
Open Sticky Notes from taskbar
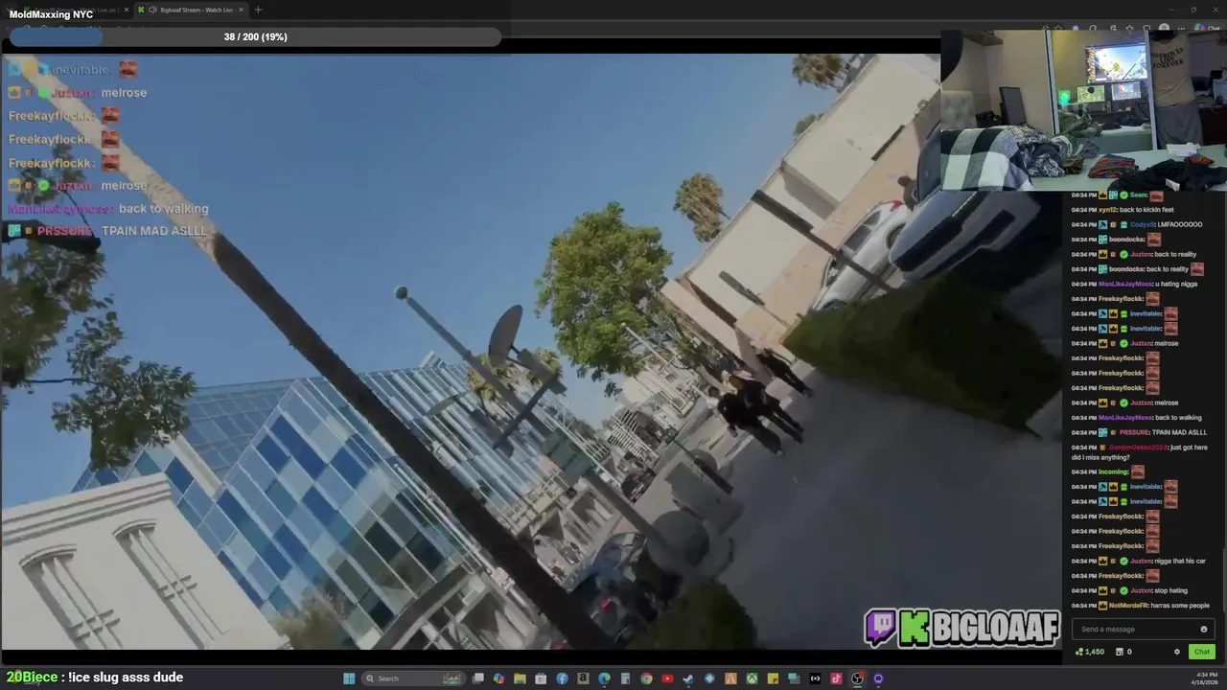tap(773, 678)
